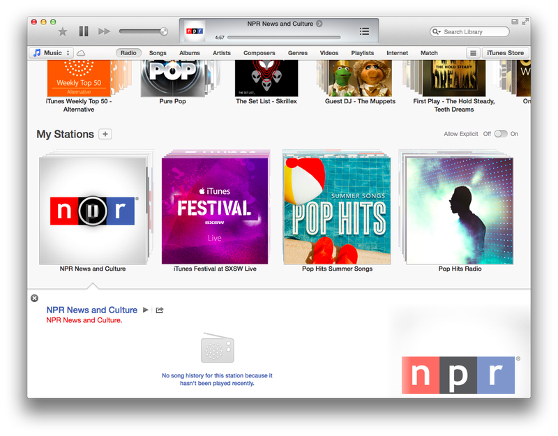Click the large NPR logo in detail panel

coord(458,375)
